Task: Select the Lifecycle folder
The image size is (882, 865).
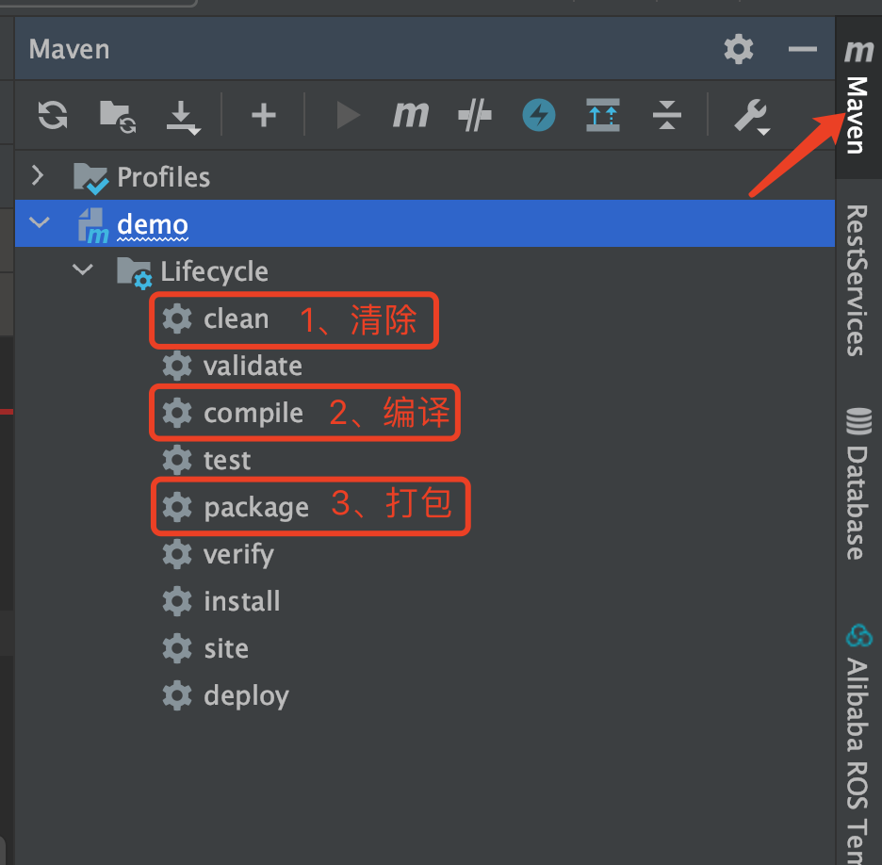Action: click(214, 271)
